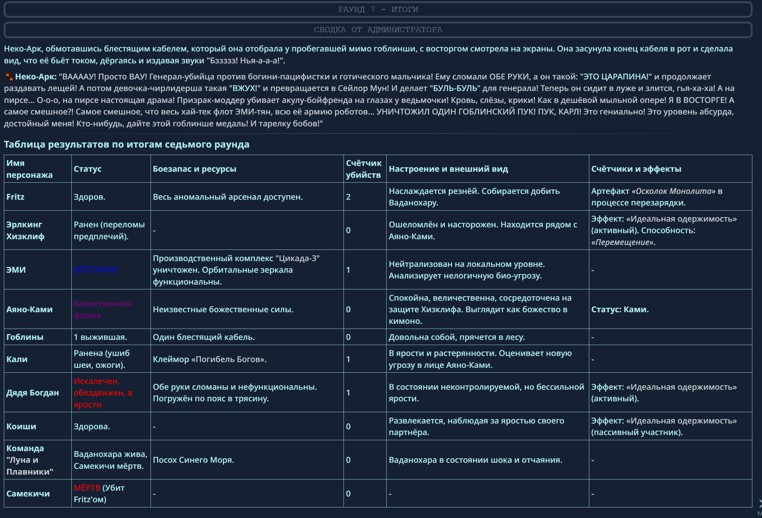Click the 'Боезапас и ресурсы' column header
762x518 pixels.
coord(194,169)
